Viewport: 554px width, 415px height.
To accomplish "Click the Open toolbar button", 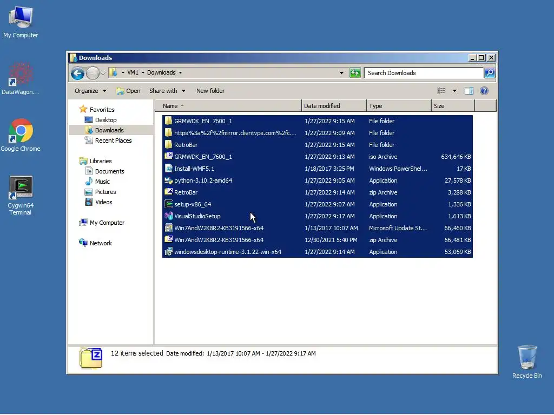I will click(x=128, y=91).
